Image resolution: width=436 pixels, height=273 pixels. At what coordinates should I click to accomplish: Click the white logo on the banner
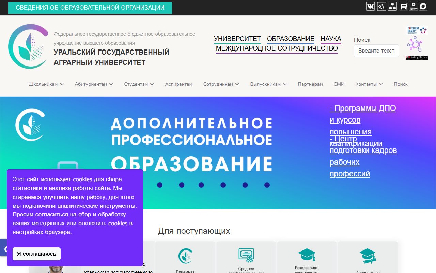(x=30, y=125)
